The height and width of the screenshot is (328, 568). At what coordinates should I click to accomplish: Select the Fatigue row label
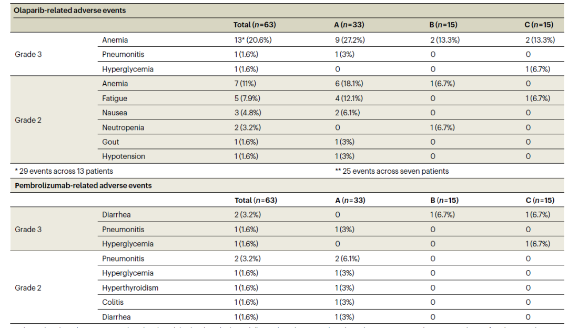(115, 98)
